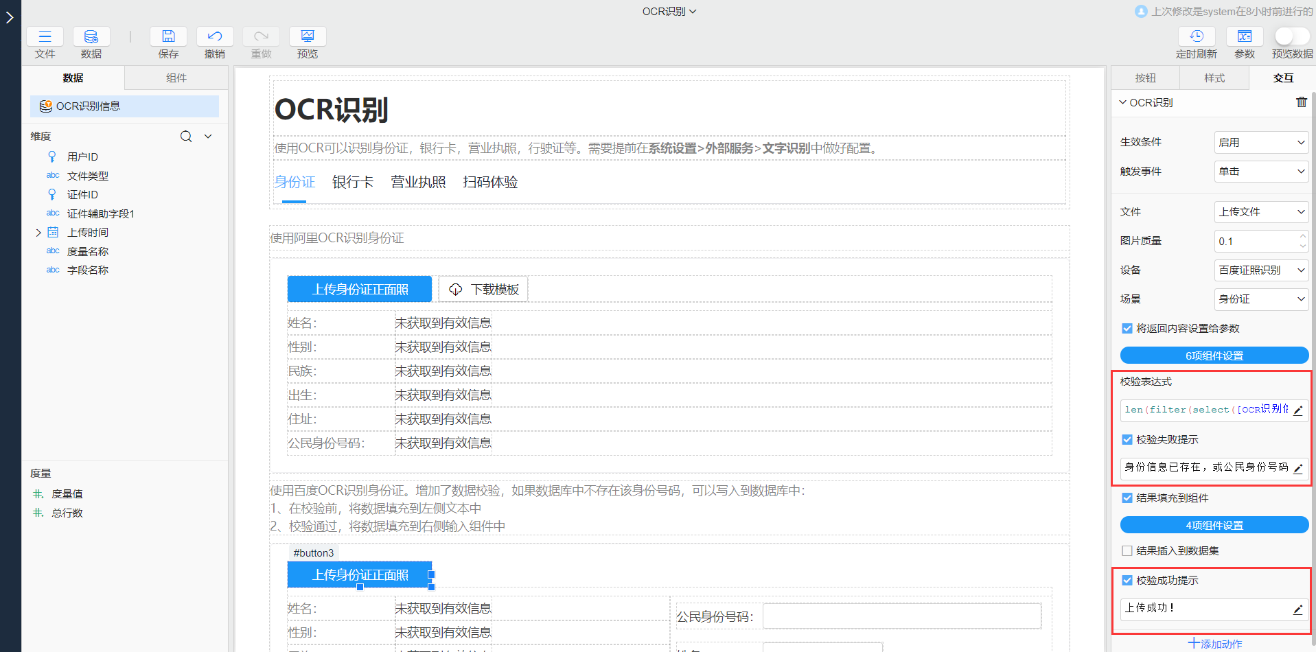
Task: Open the 触发事件 dropdown
Action: 1260,172
